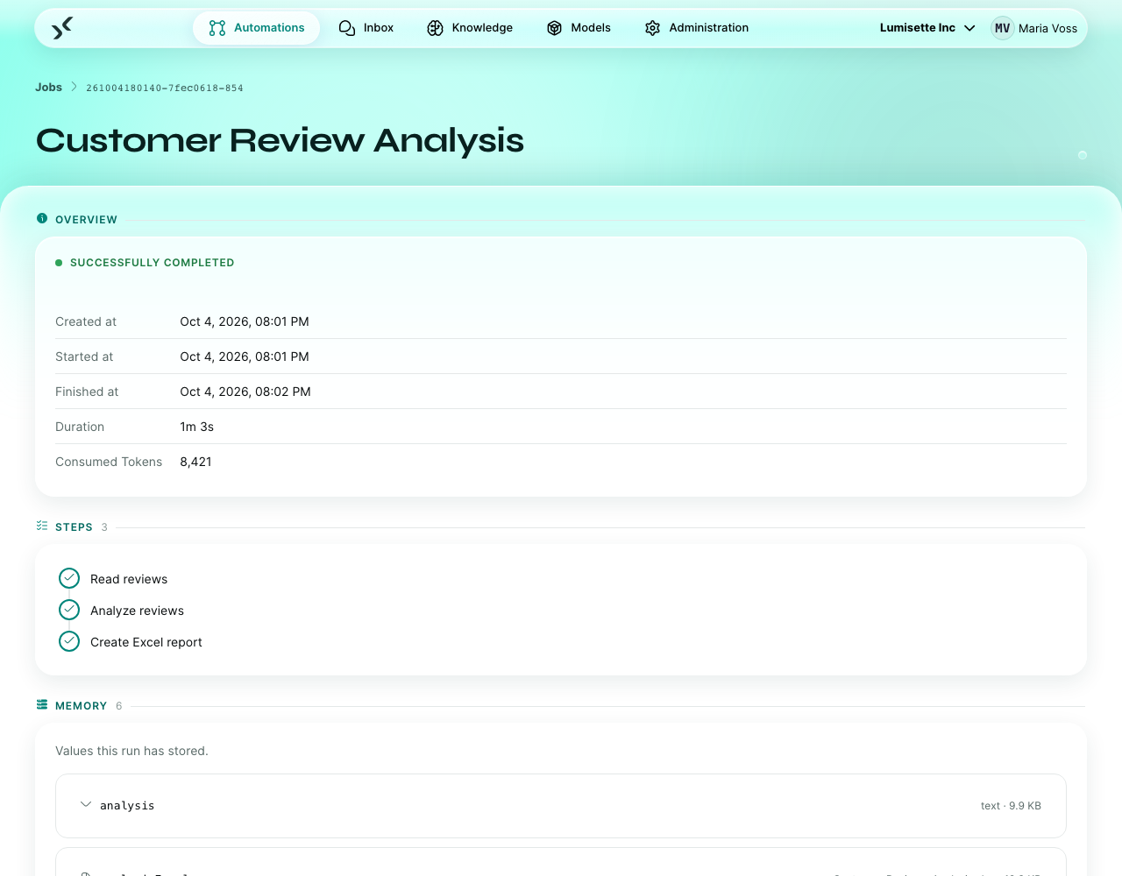Screen dimensions: 1122x876
Task: Open Maria Voss user menu
Action: [1034, 28]
